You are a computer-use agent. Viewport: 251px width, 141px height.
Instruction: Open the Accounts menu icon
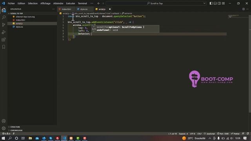[4, 121]
